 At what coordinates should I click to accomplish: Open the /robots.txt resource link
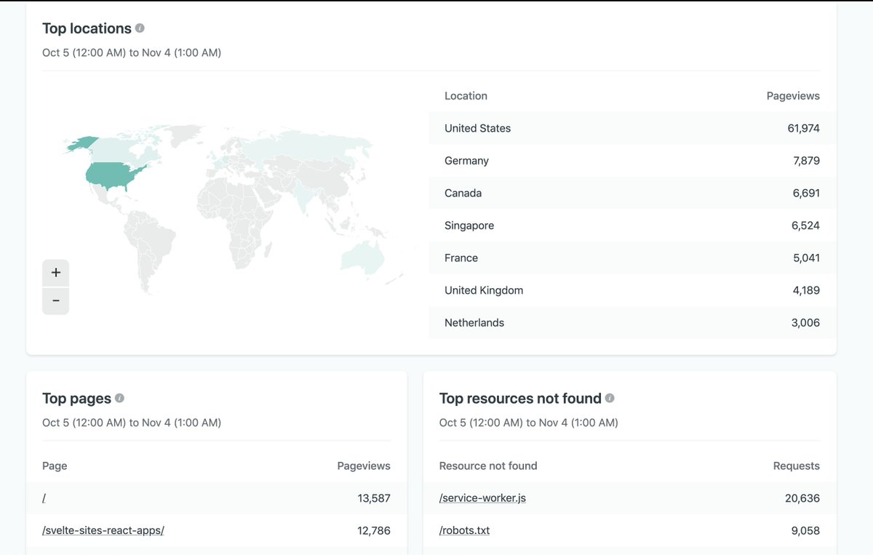click(463, 530)
